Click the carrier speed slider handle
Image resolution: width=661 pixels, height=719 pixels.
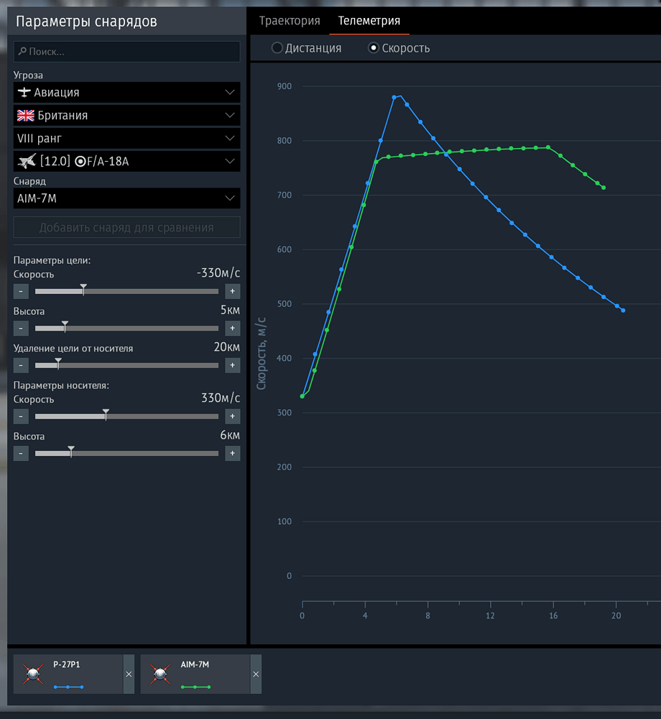tap(106, 414)
